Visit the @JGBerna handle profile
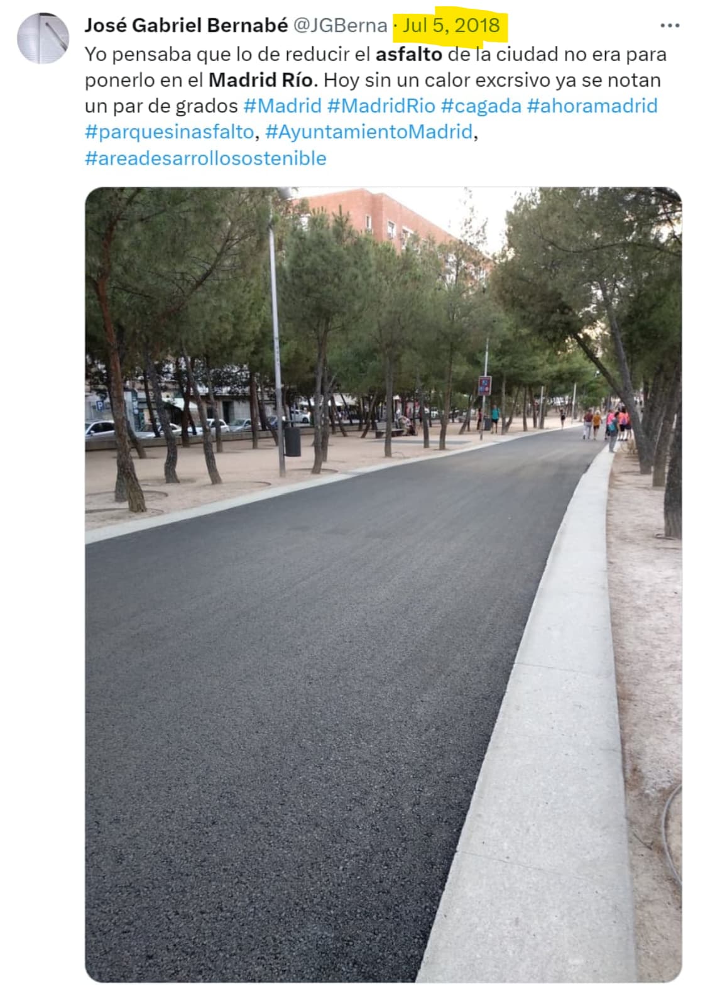Image resolution: width=715 pixels, height=989 pixels. tap(341, 25)
